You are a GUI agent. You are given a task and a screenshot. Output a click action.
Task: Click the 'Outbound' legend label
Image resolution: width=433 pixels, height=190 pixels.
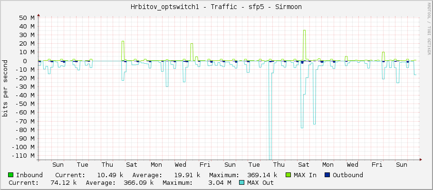(x=347, y=175)
